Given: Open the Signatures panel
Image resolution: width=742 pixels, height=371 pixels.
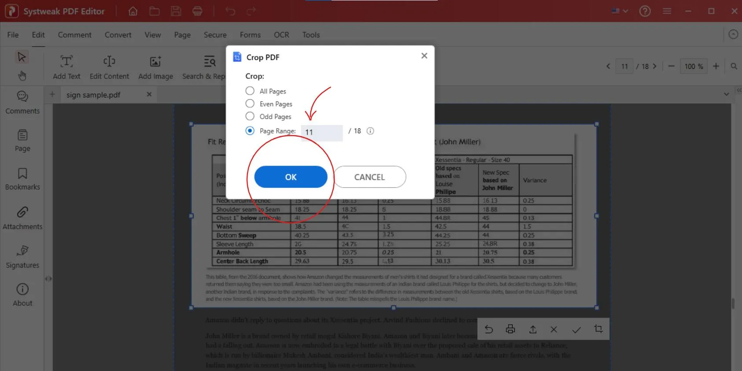Looking at the screenshot, I should pos(22,257).
